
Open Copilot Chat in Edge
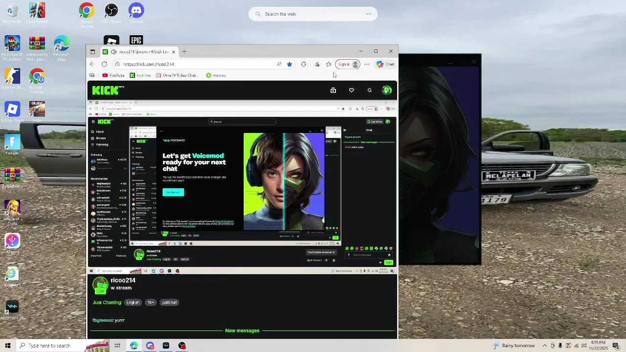pos(385,64)
